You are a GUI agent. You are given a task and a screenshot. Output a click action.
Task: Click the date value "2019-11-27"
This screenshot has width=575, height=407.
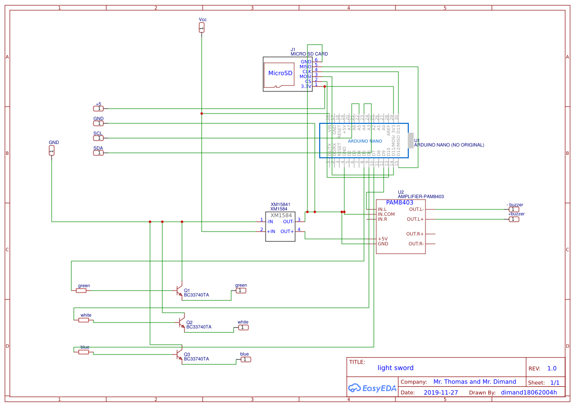click(441, 392)
